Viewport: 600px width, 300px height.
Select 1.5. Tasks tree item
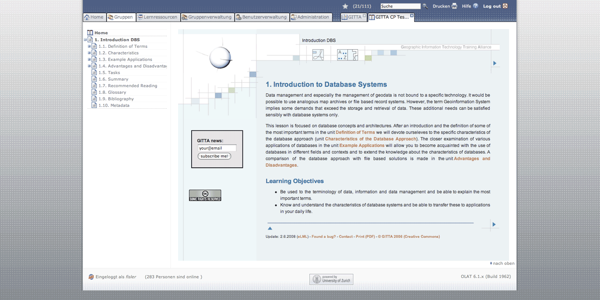[109, 73]
